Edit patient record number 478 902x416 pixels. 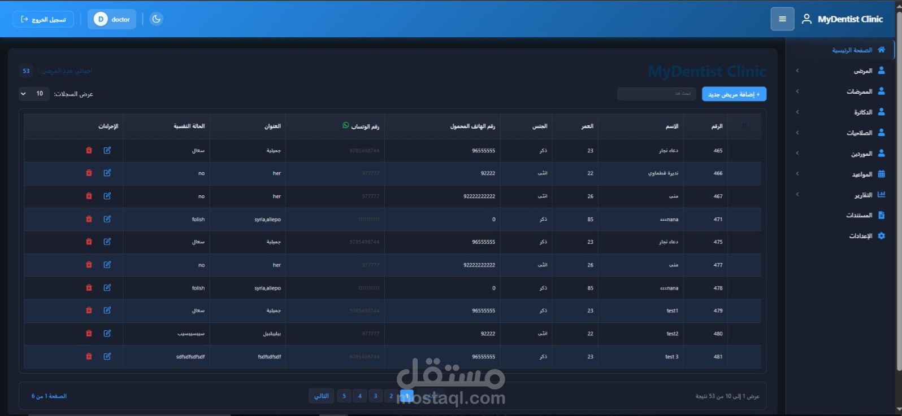tap(107, 288)
